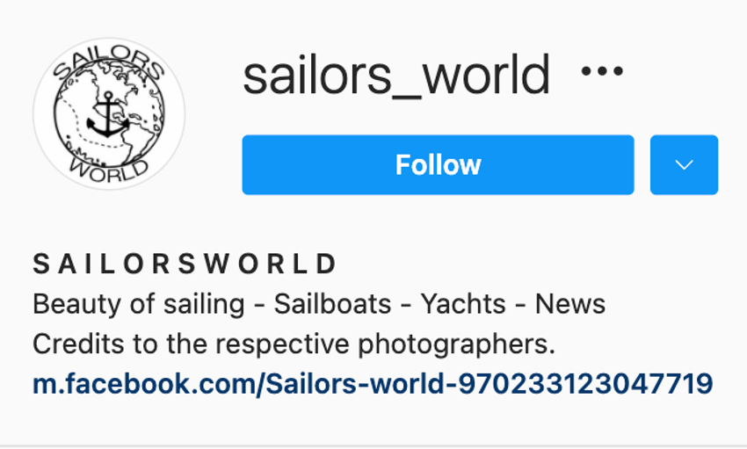Viewport: 747px width, 449px height.
Task: Click the number 970233123047719 in the link
Action: click(x=585, y=384)
